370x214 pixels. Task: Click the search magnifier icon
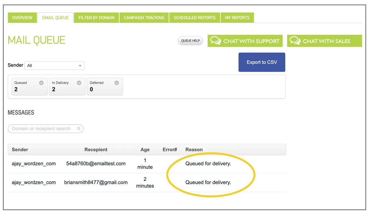click(79, 129)
